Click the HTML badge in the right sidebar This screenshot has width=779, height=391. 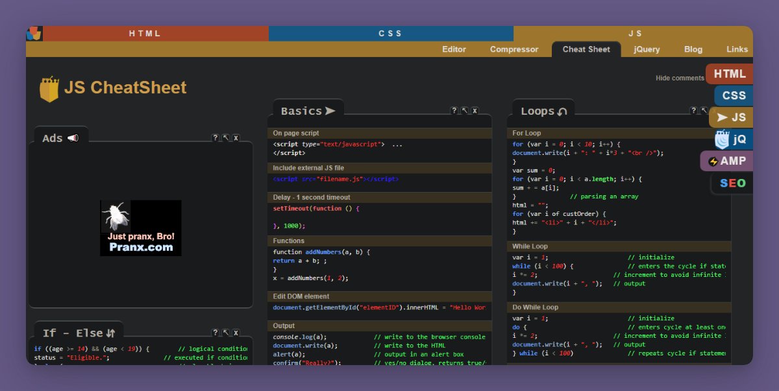pos(729,73)
